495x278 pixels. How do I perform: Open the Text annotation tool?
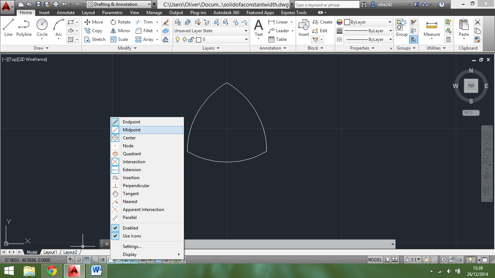pos(258,28)
